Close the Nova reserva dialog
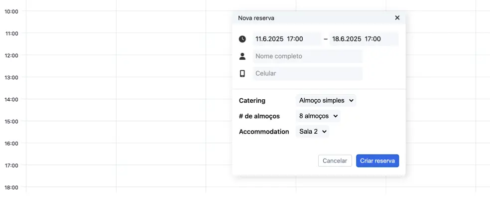 point(397,18)
